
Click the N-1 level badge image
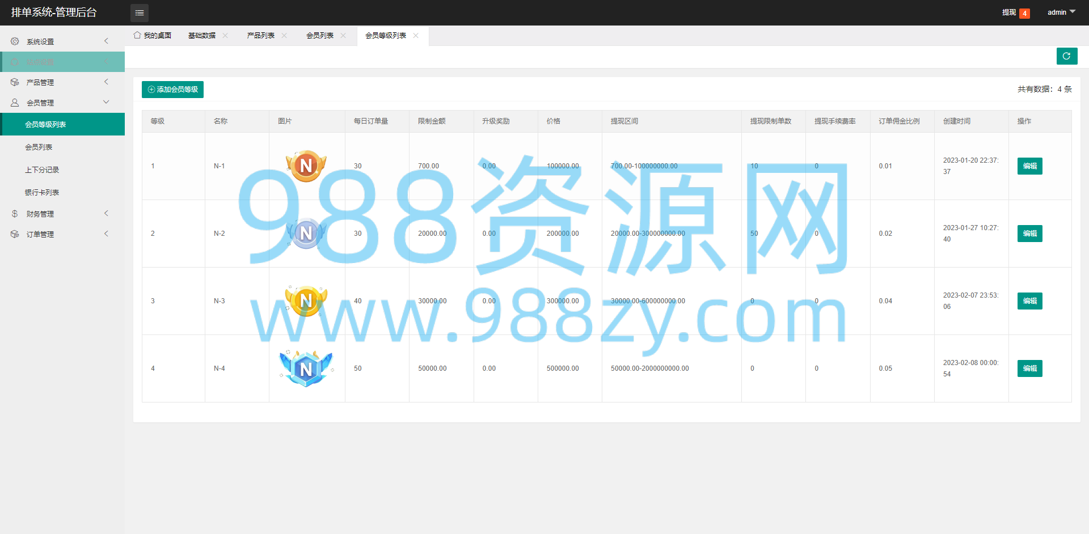(x=306, y=166)
